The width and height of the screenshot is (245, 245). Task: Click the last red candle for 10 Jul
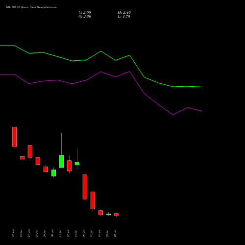(x=116, y=215)
